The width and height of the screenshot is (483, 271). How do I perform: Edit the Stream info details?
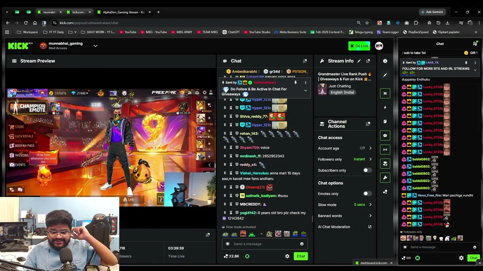point(359,61)
